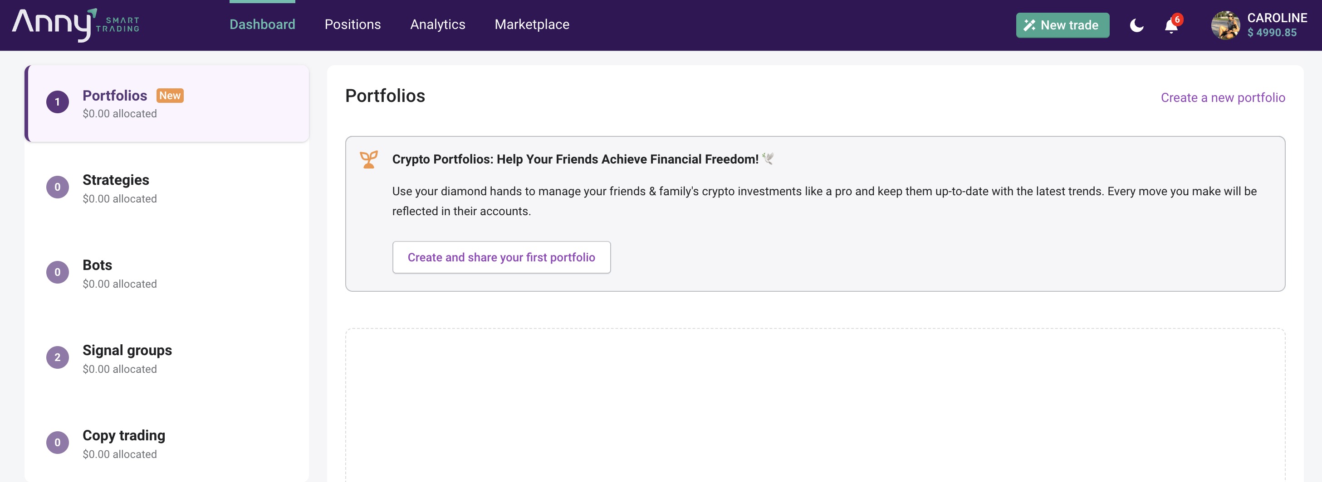Click the sprout icon in portfolio banner
Image resolution: width=1322 pixels, height=482 pixels.
(368, 159)
